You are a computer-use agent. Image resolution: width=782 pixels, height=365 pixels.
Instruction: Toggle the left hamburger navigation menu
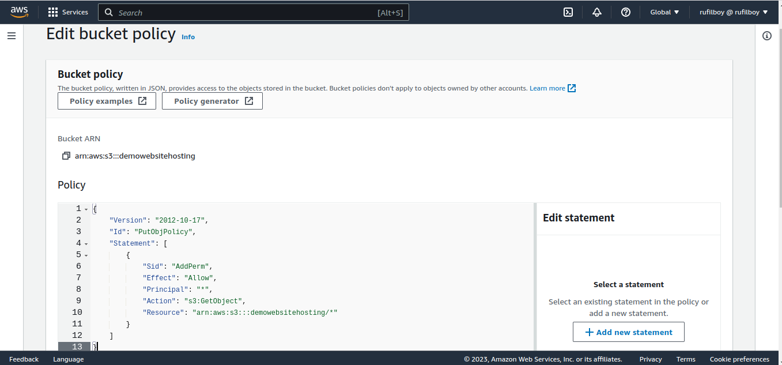(x=12, y=36)
